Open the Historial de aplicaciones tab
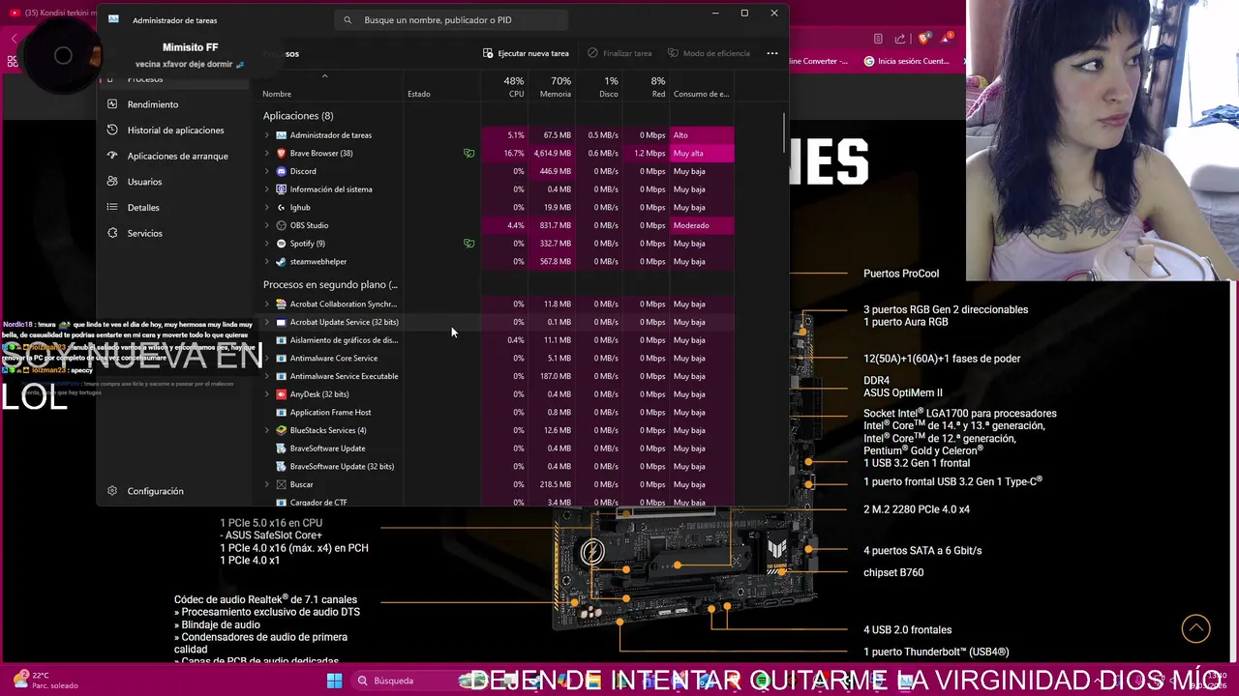The image size is (1239, 696). point(174,130)
